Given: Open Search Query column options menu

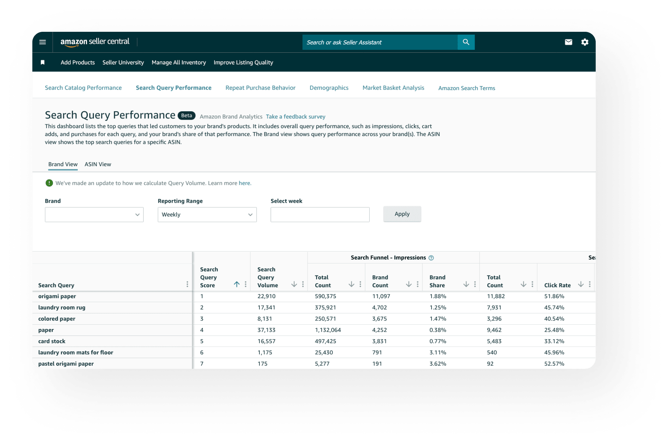Looking at the screenshot, I should point(187,284).
